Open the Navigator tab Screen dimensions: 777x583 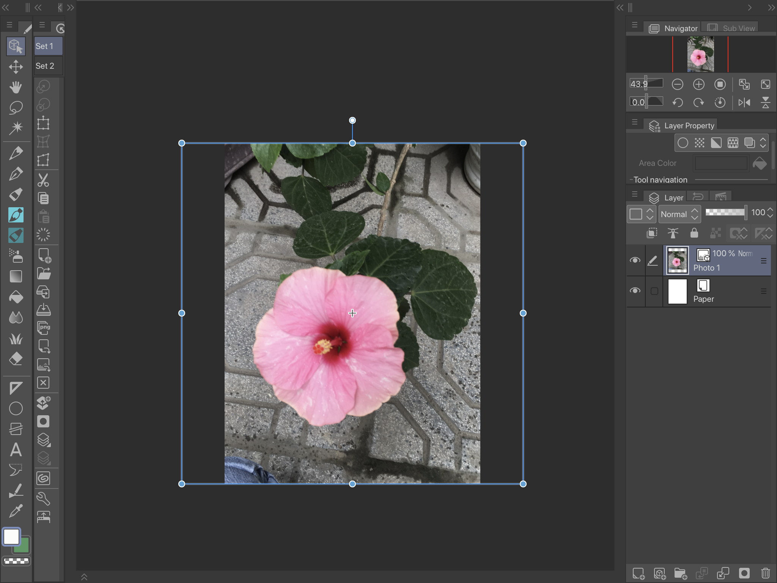[674, 28]
